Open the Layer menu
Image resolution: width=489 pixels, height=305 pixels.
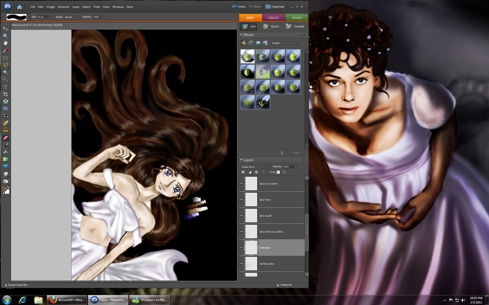point(76,7)
